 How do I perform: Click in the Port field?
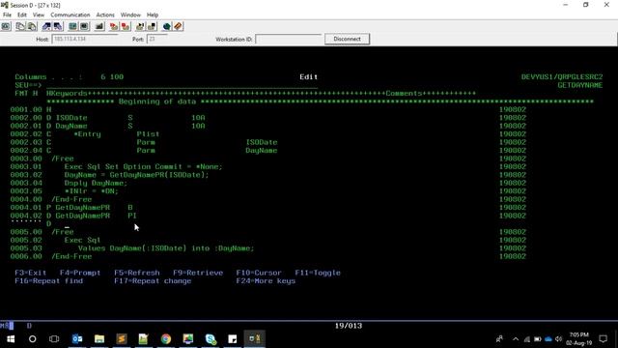click(156, 39)
